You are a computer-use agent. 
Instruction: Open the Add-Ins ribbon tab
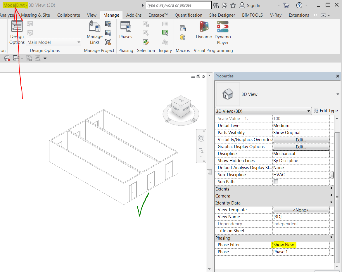pyautogui.click(x=134, y=15)
